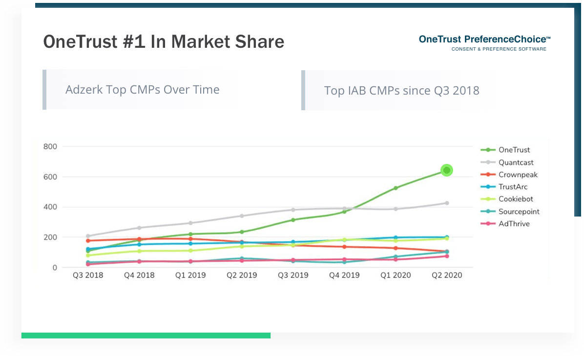The height and width of the screenshot is (356, 584).
Task: Click the 800 y-axis value
Action: [50, 147]
